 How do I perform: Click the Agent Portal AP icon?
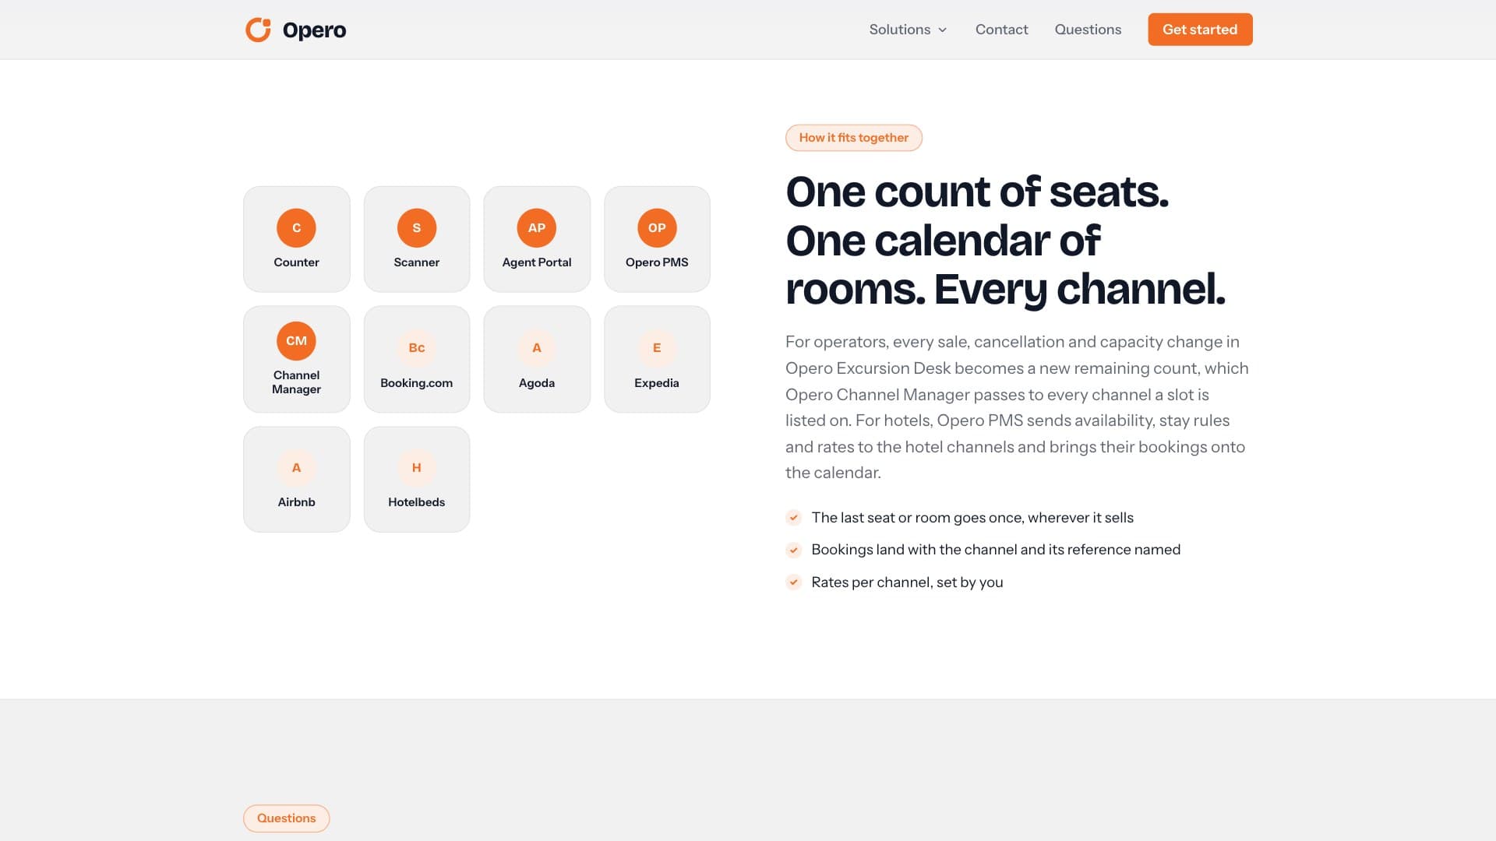[537, 228]
